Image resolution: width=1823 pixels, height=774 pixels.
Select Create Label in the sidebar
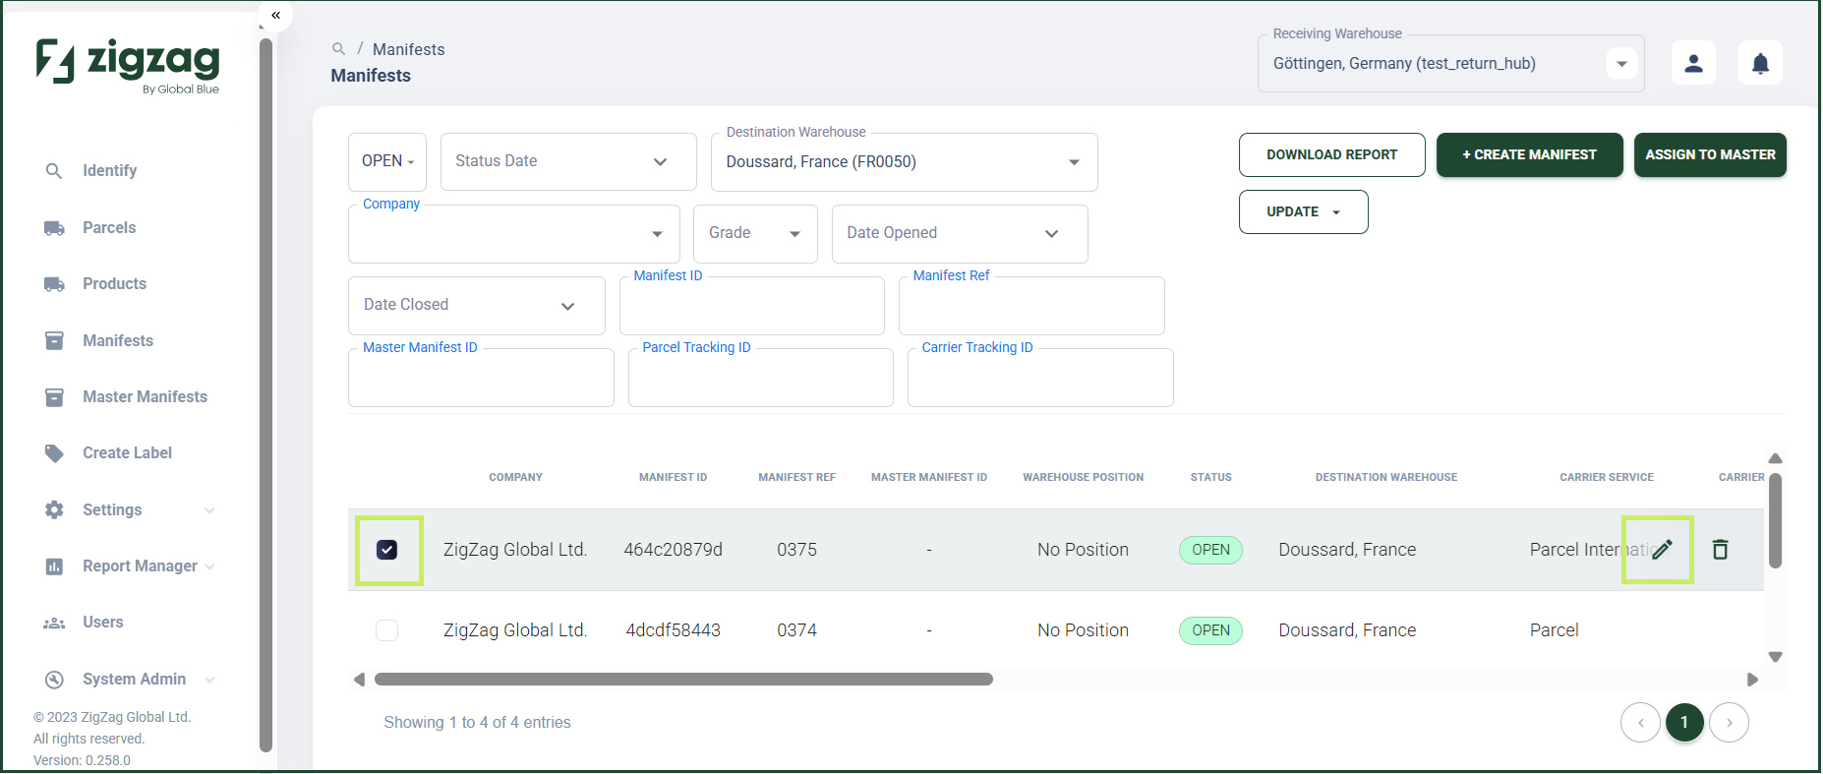127,452
